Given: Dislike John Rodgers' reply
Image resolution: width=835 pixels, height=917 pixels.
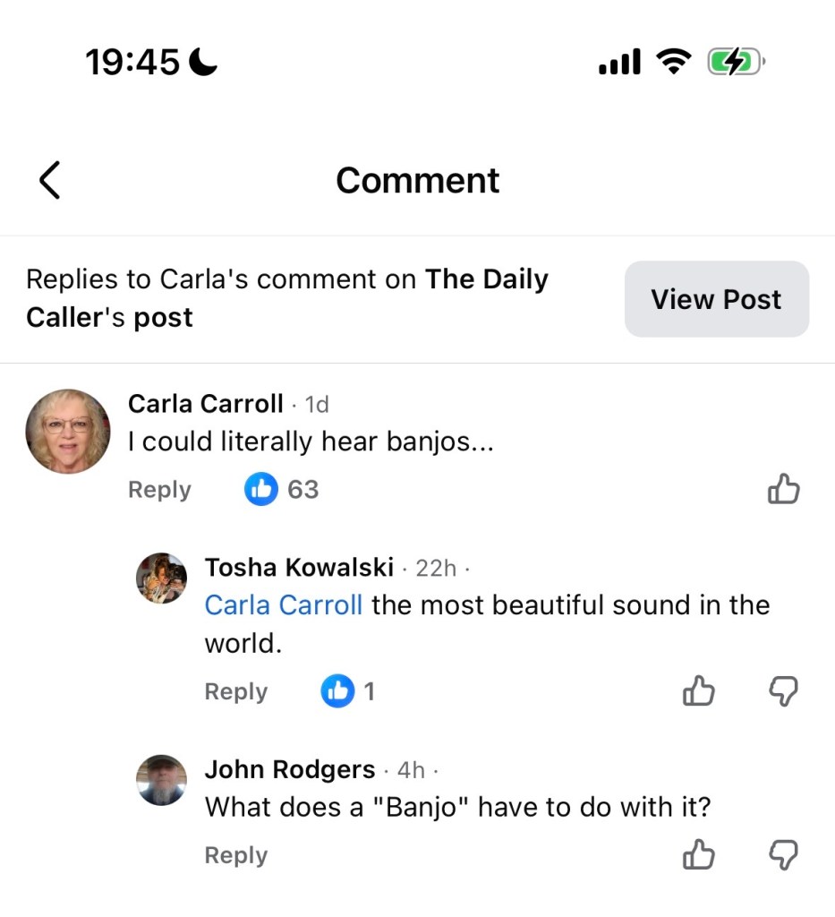Looking at the screenshot, I should point(783,855).
